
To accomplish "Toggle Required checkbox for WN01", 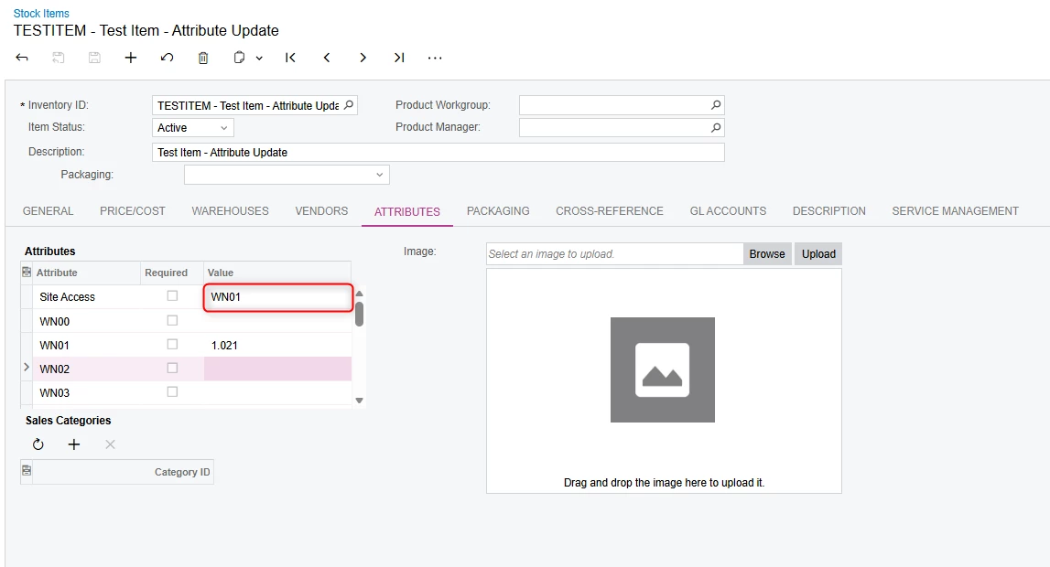I will (172, 345).
